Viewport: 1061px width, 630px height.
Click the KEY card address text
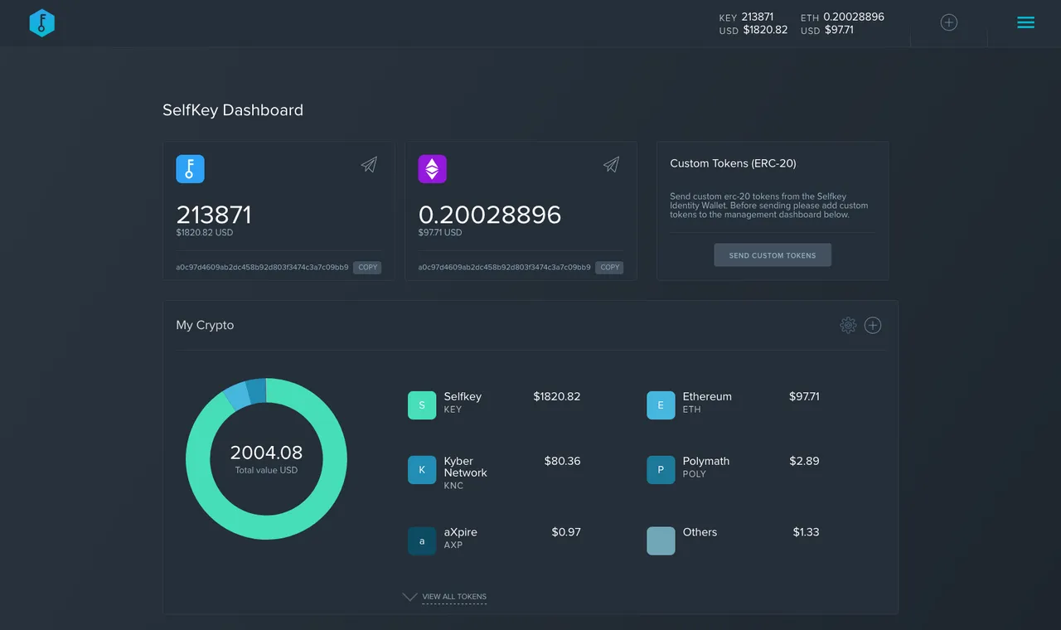[262, 268]
